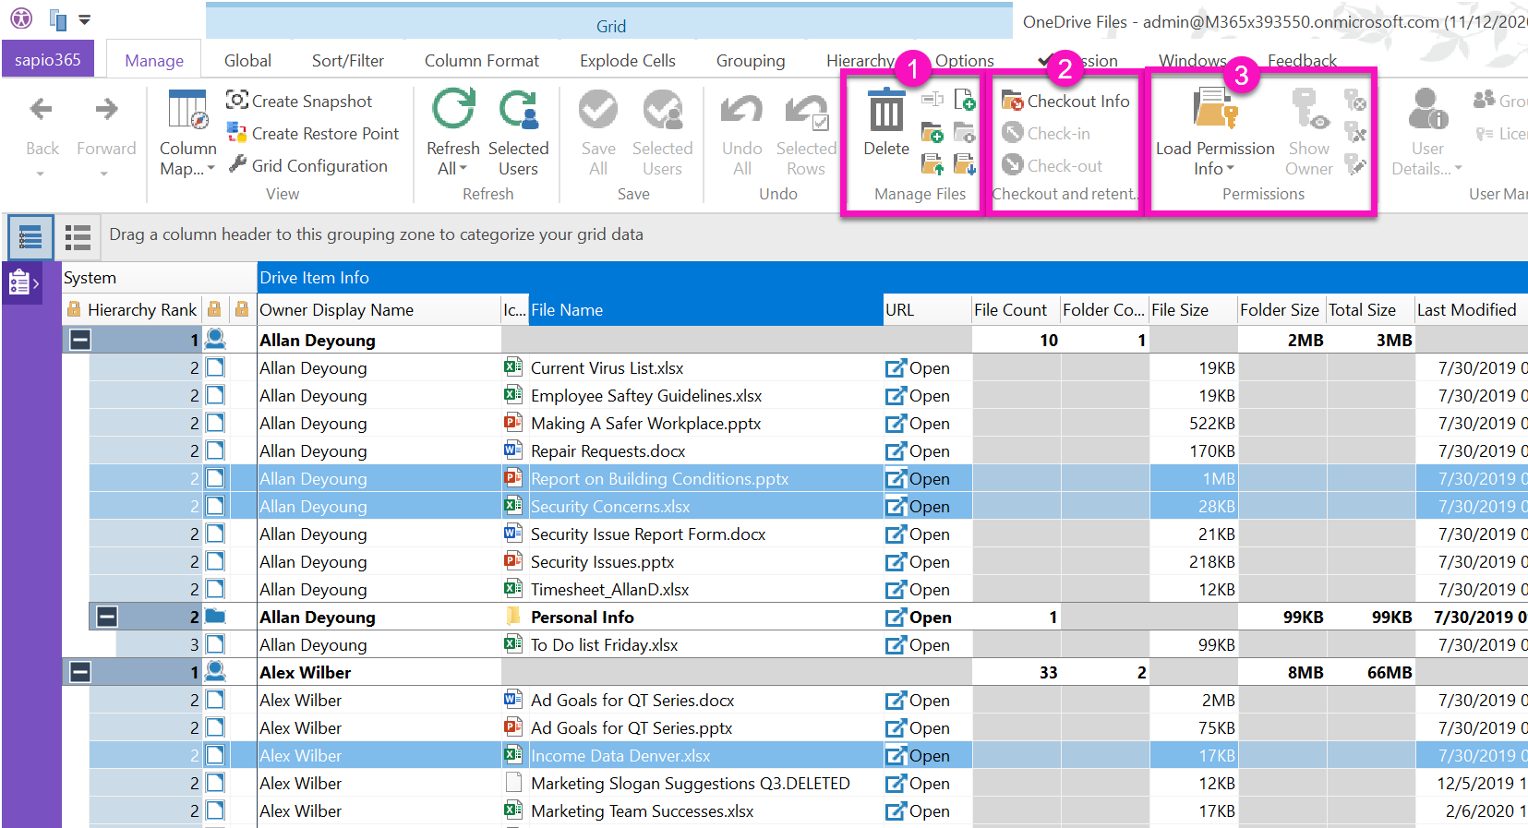This screenshot has width=1528, height=828.
Task: Select To Do list Friday.xlsx row
Action: click(x=794, y=644)
